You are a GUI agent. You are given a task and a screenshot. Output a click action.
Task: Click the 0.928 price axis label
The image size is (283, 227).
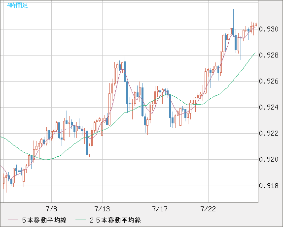point(269,55)
